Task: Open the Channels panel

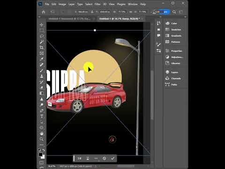Action: click(173, 78)
